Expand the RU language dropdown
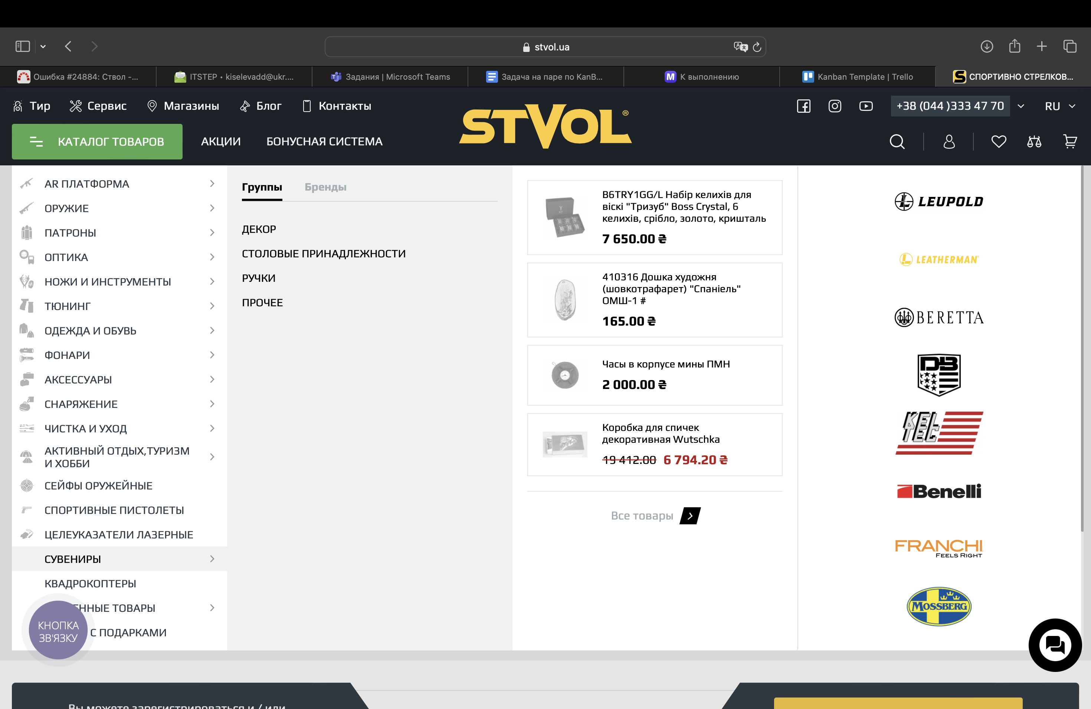This screenshot has height=709, width=1091. point(1059,106)
